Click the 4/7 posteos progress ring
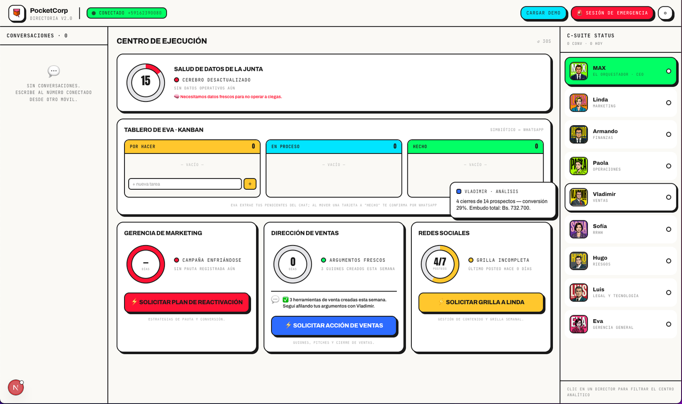682x404 pixels. pos(440,264)
